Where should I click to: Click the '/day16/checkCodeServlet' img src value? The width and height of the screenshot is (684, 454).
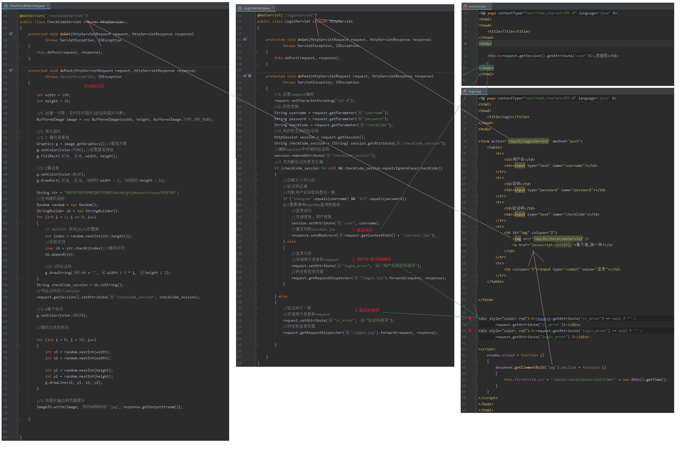(558, 239)
